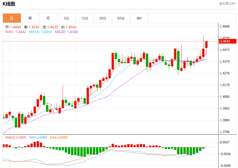Open the 5分 timeframe tab

point(67,18)
